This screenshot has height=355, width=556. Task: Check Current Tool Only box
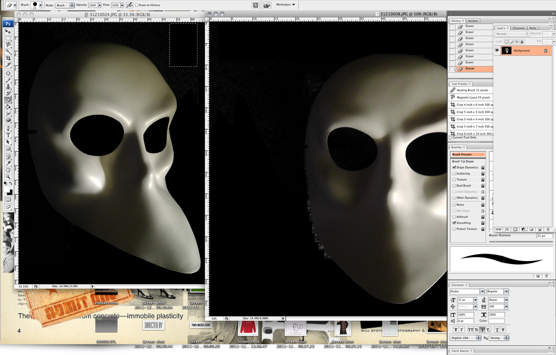pos(450,138)
